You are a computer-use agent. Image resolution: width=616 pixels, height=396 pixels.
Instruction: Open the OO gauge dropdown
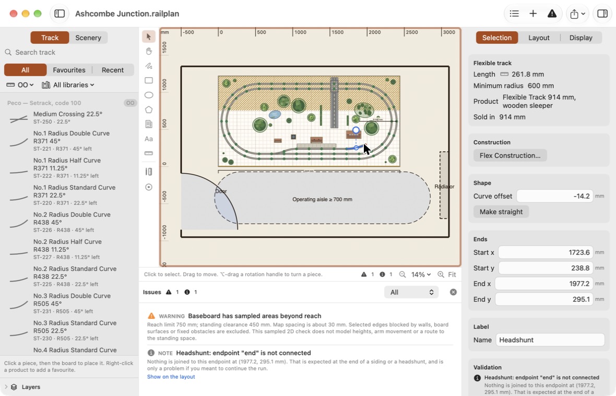pyautogui.click(x=20, y=85)
